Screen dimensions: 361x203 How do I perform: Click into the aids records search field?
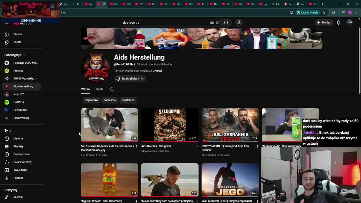165,23
